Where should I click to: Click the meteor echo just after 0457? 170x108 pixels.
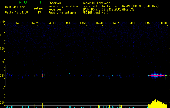pos(121,77)
